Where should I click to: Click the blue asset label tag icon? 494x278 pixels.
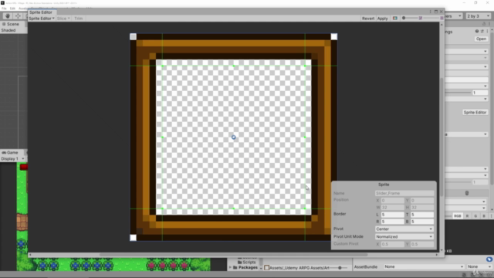489,259
